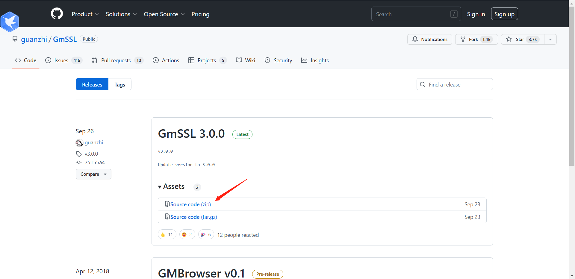The image size is (575, 279).
Task: Open the Projects tab
Action: (207, 60)
